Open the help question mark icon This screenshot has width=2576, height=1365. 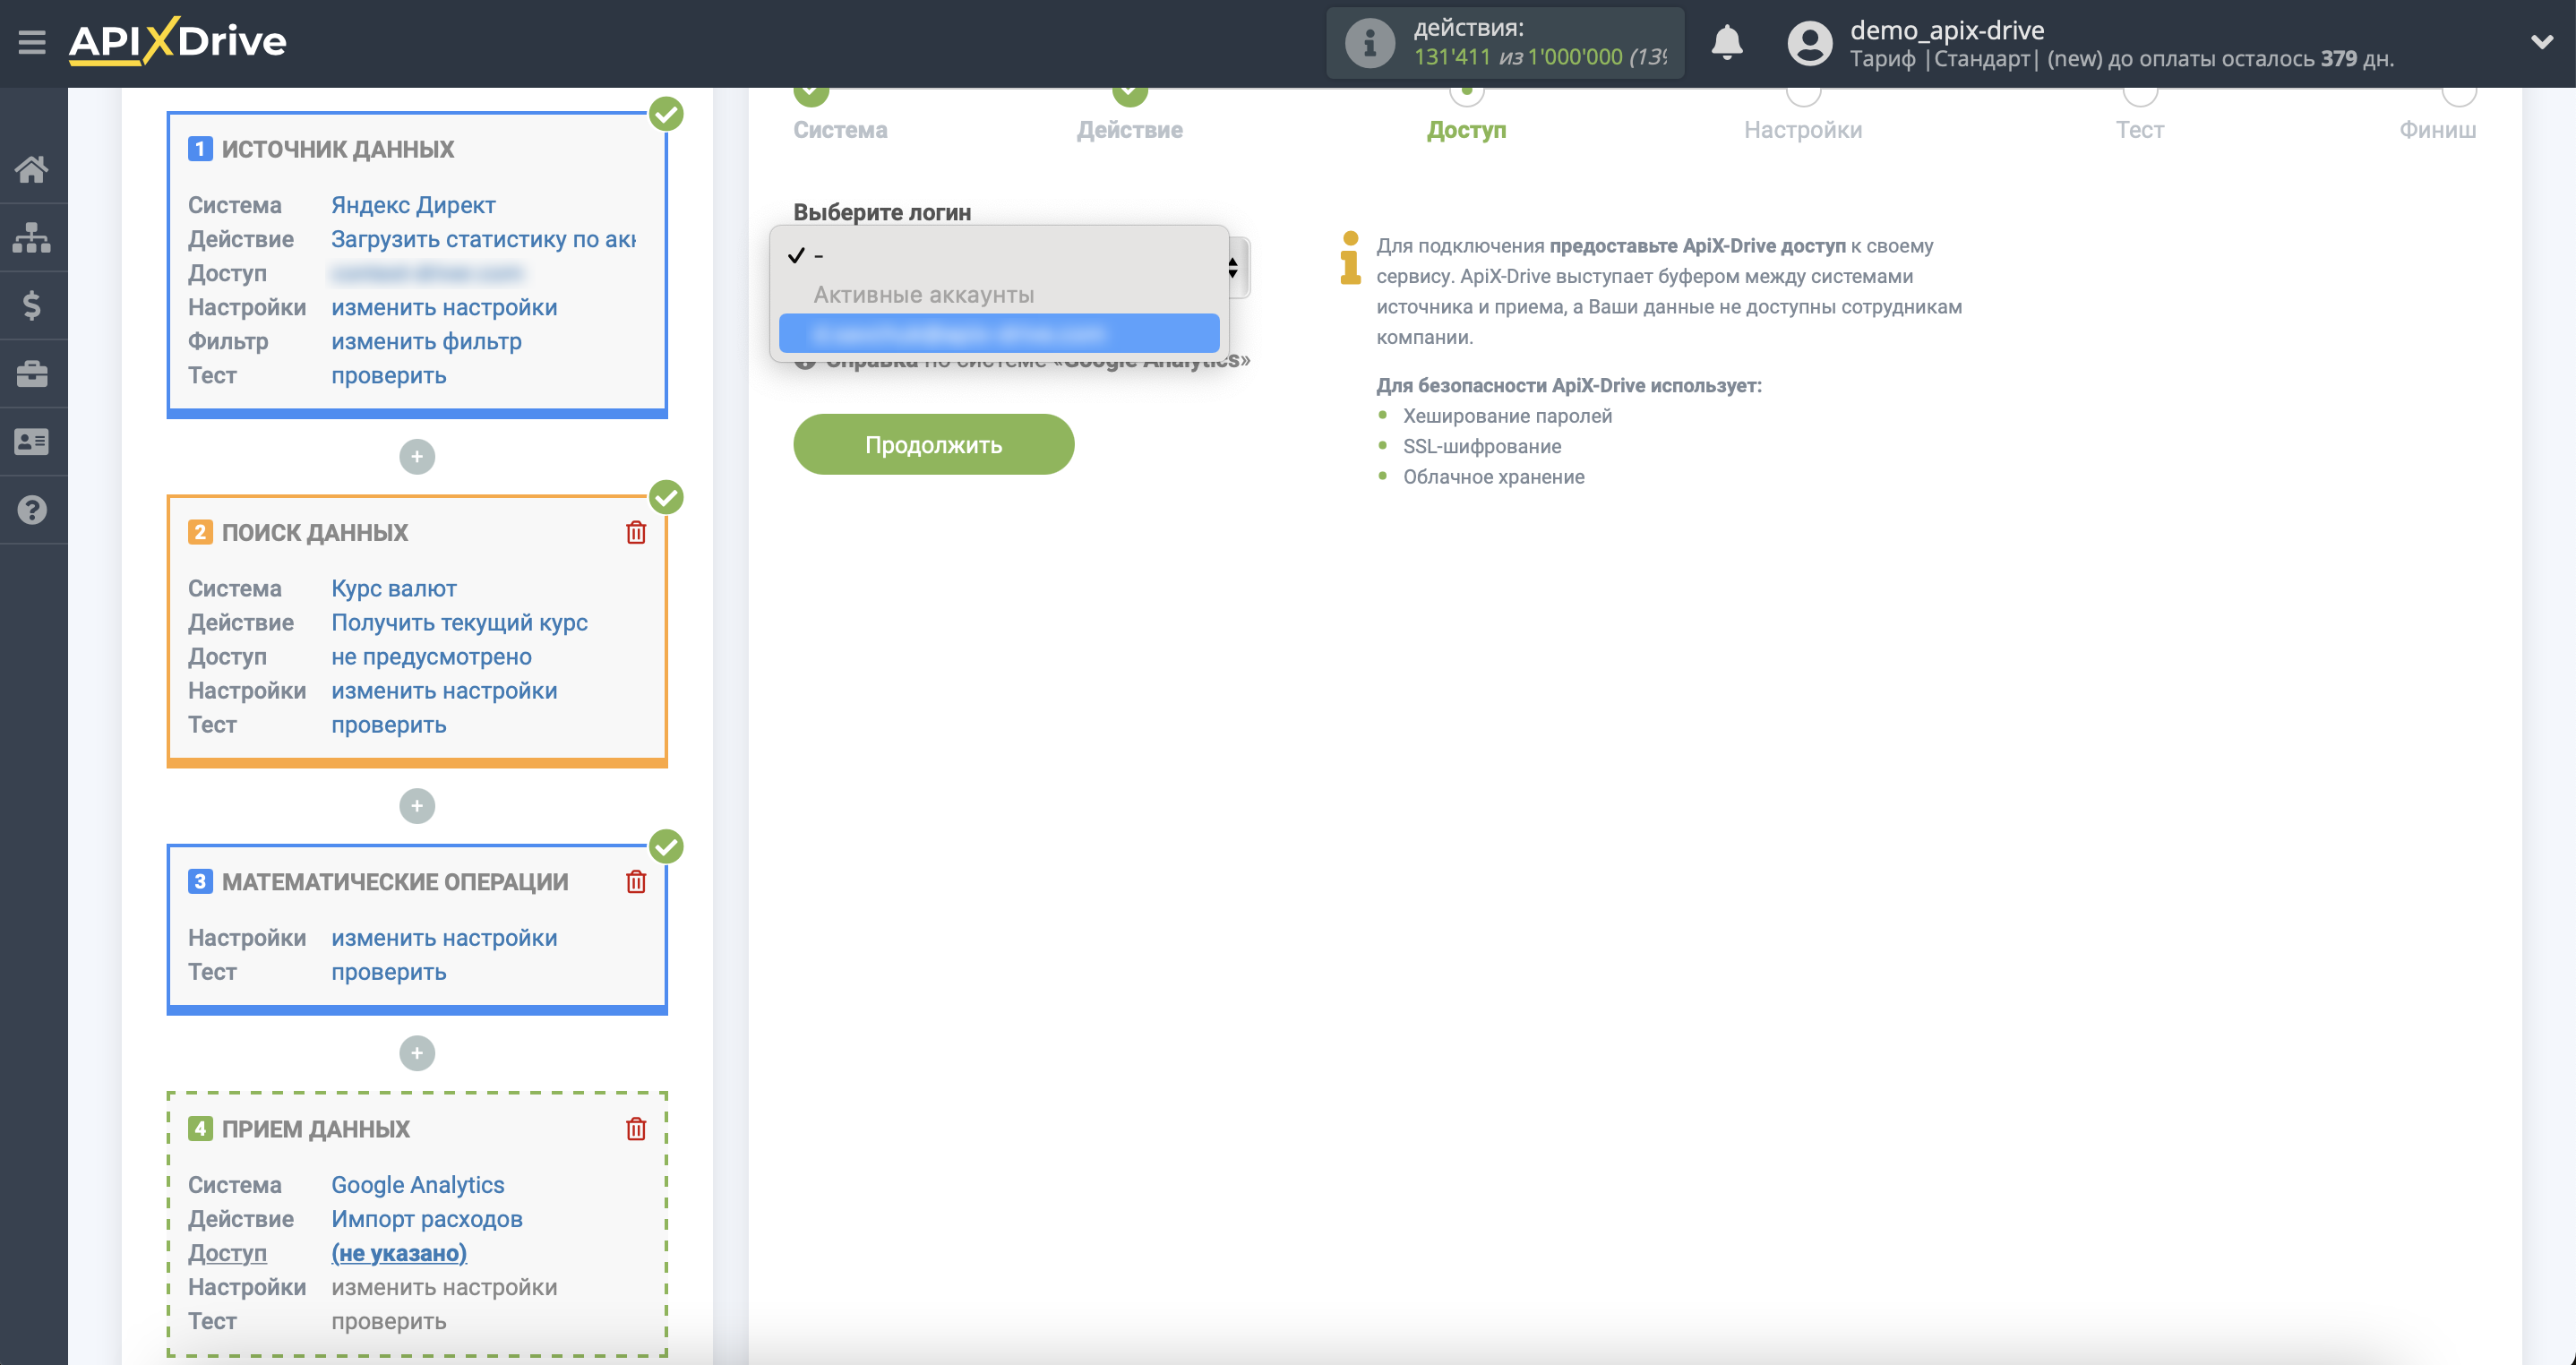[32, 510]
